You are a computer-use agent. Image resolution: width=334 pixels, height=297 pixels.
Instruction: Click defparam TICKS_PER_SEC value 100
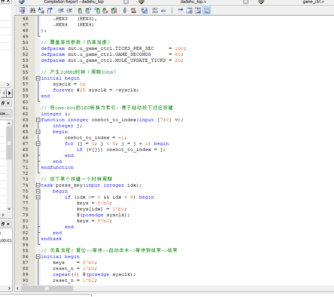pos(179,48)
